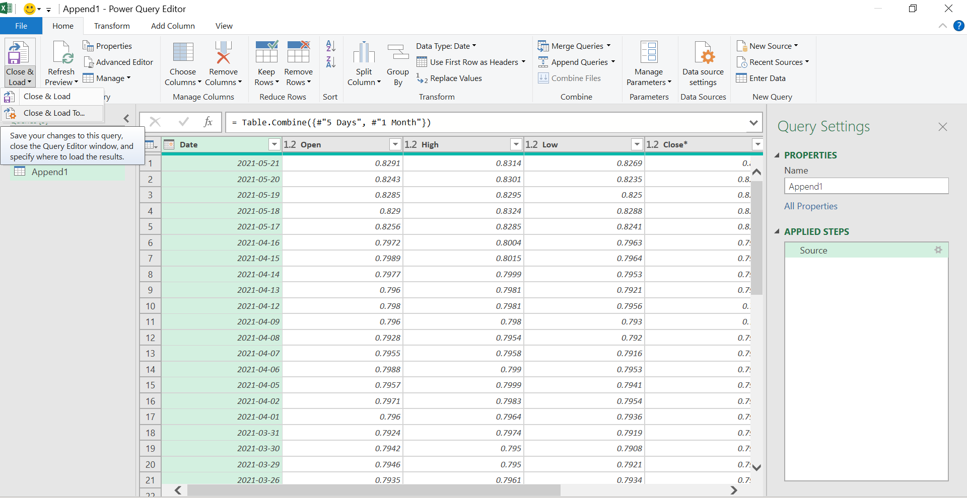Open the Date column filter dropdown
Image resolution: width=967 pixels, height=498 pixels.
tap(274, 144)
